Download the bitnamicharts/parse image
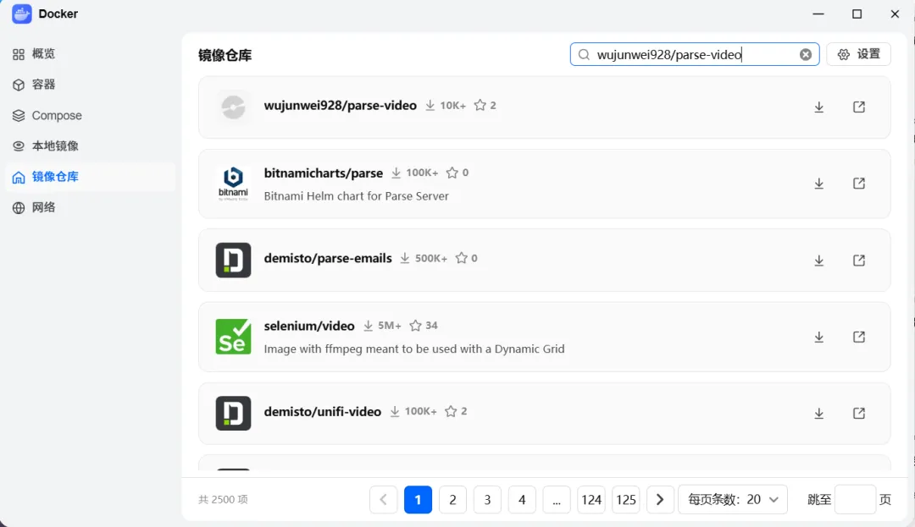The height and width of the screenshot is (527, 915). click(818, 184)
